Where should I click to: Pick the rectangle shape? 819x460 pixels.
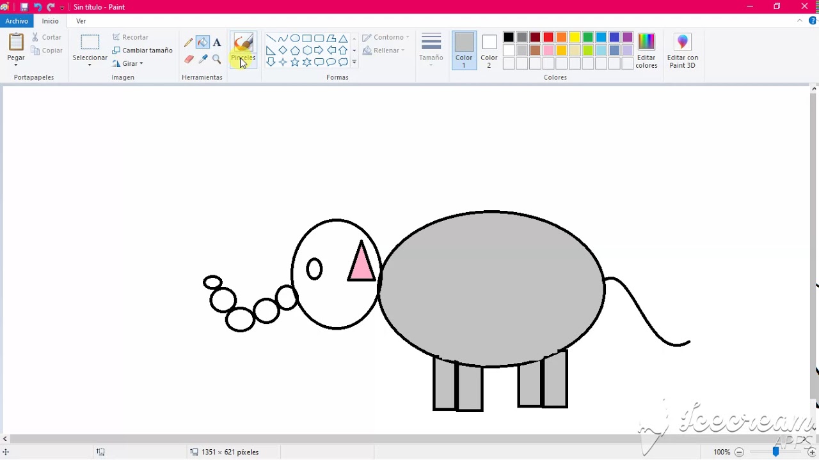(307, 38)
